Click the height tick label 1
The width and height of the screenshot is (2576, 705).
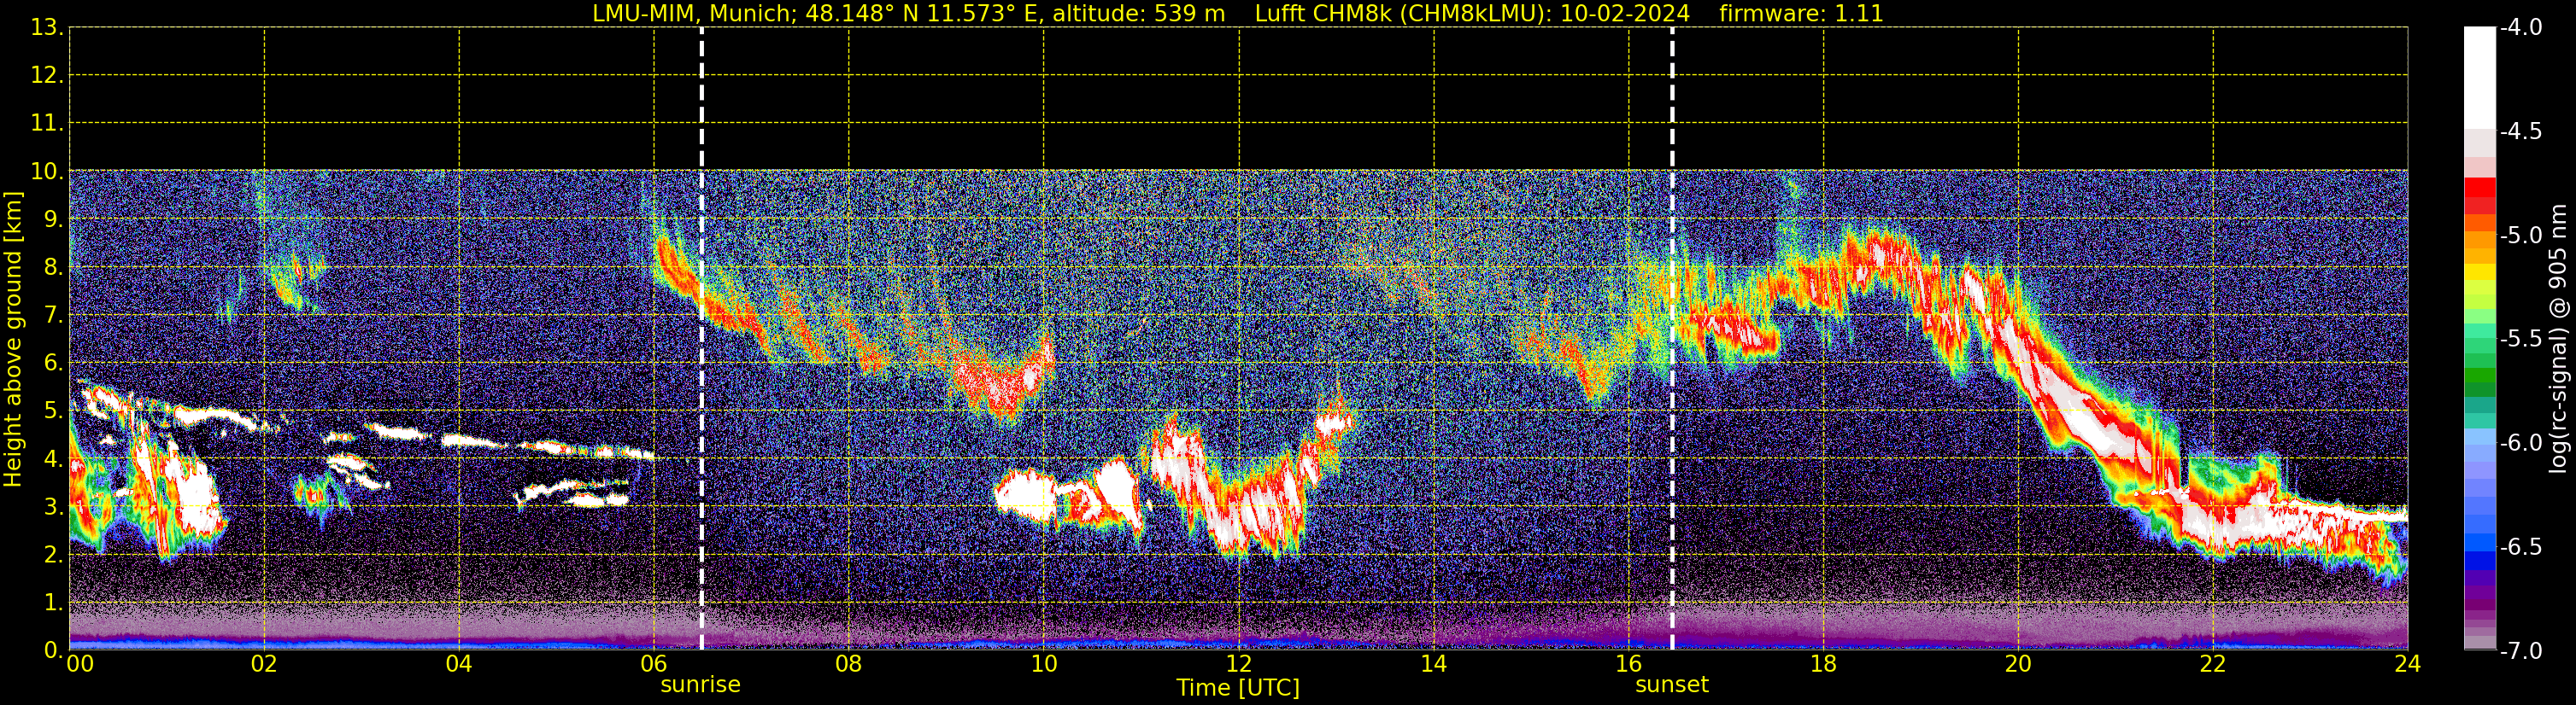click(x=52, y=603)
